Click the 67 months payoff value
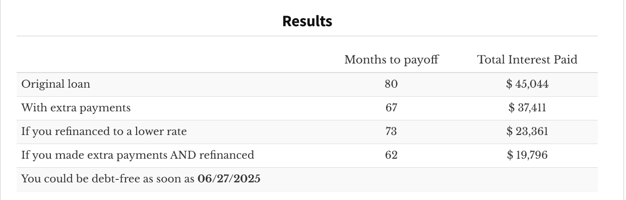626x200 pixels. tap(392, 108)
